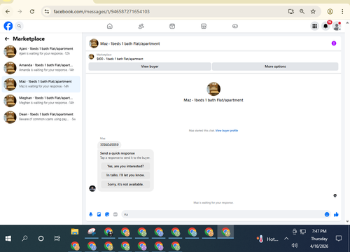
Task: Open the Gaming controller icon
Action: [235, 26]
